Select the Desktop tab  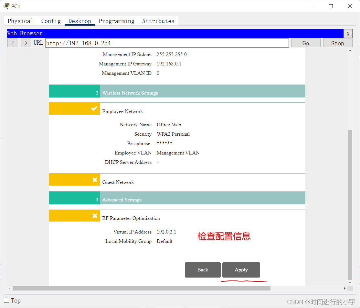point(80,21)
